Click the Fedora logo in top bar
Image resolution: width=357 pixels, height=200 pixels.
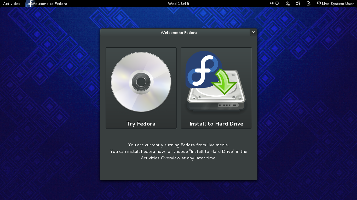(x=30, y=3)
